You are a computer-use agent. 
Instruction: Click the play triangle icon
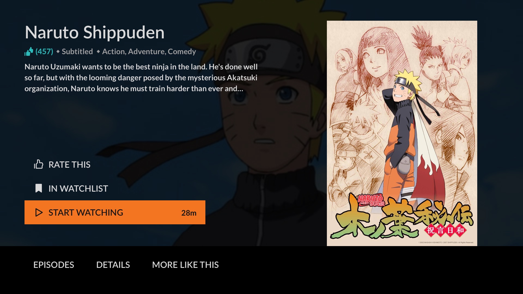[x=39, y=213]
